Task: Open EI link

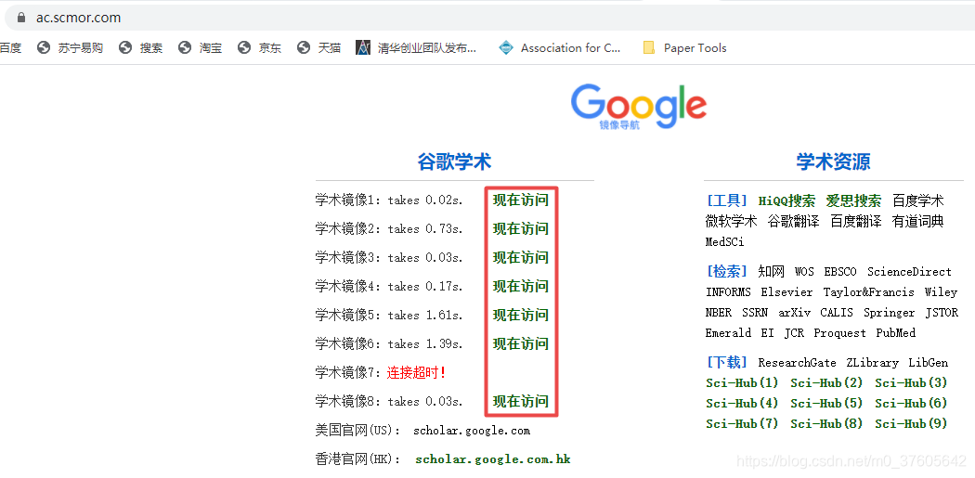Action: coord(767,333)
